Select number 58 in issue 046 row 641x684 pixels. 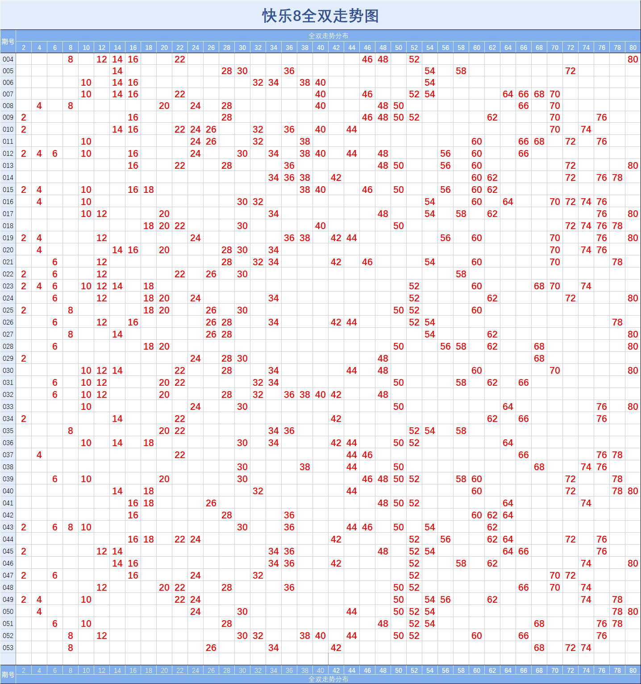click(x=461, y=563)
